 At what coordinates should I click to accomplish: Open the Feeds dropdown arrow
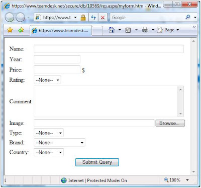click(x=136, y=30)
